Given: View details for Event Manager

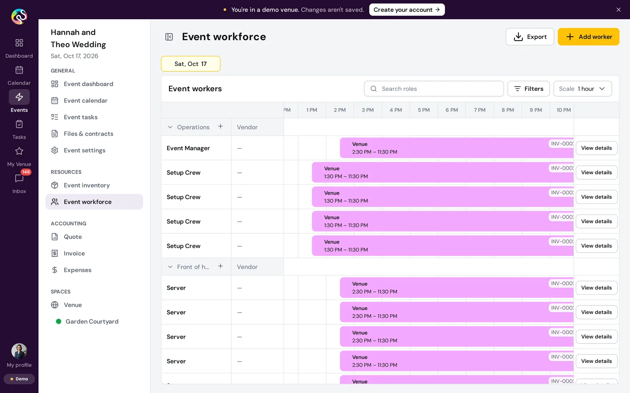Looking at the screenshot, I should click(597, 148).
